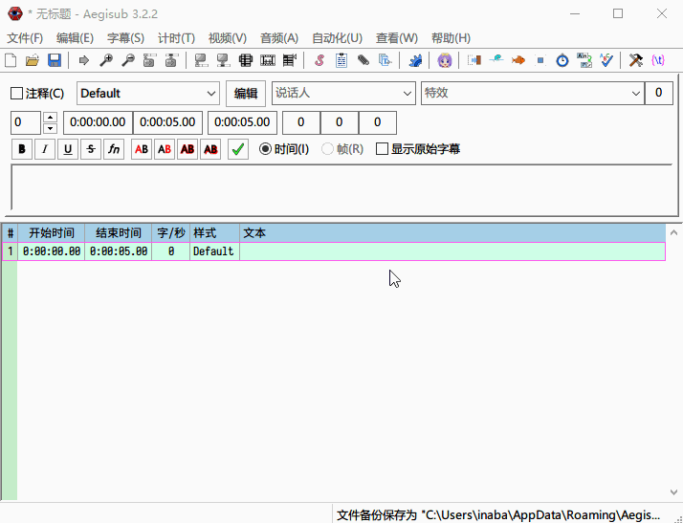Create a new subtitle file
Screen dimensions: 683x523
point(11,60)
